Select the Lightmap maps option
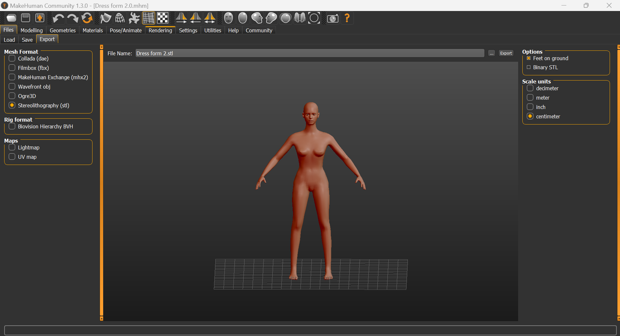The width and height of the screenshot is (620, 336). click(24, 147)
